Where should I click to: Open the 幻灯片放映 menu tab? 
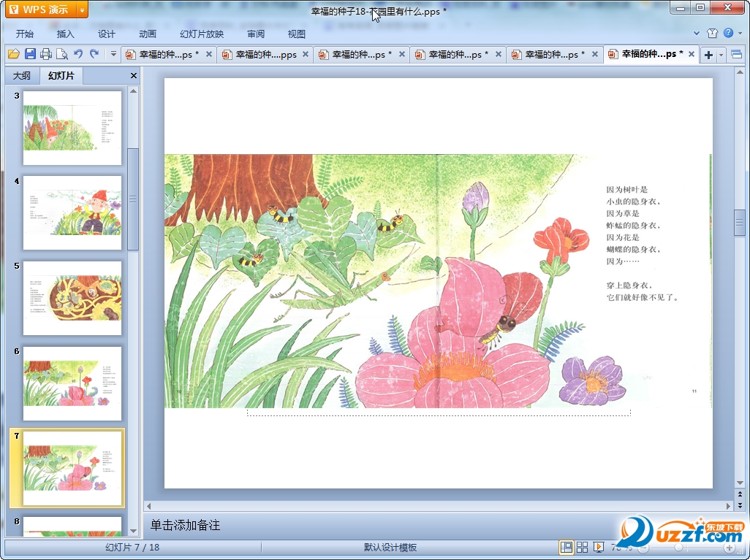click(x=201, y=34)
